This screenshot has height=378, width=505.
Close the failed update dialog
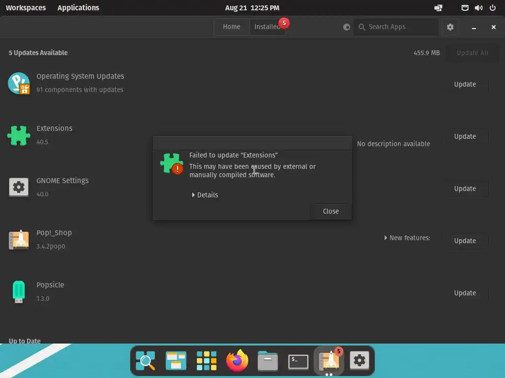click(331, 211)
